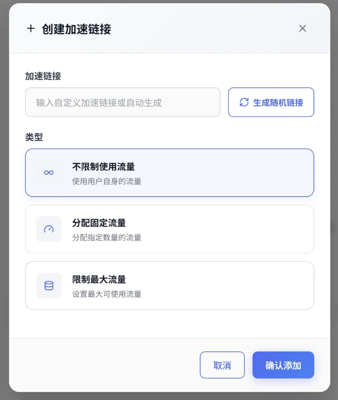The height and width of the screenshot is (400, 338).
Task: Confirm creation with 确认添加 button
Action: tap(283, 365)
